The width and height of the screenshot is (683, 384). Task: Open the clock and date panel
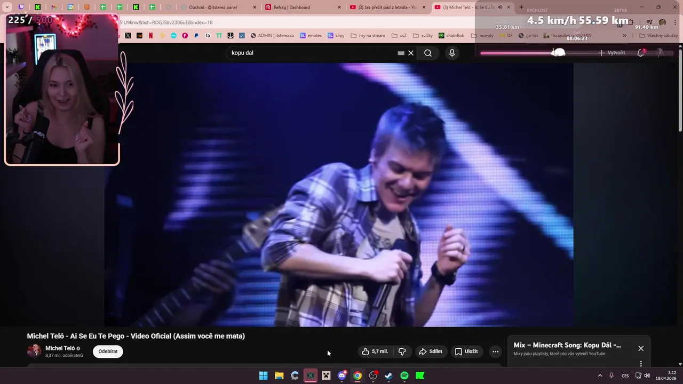coord(667,375)
